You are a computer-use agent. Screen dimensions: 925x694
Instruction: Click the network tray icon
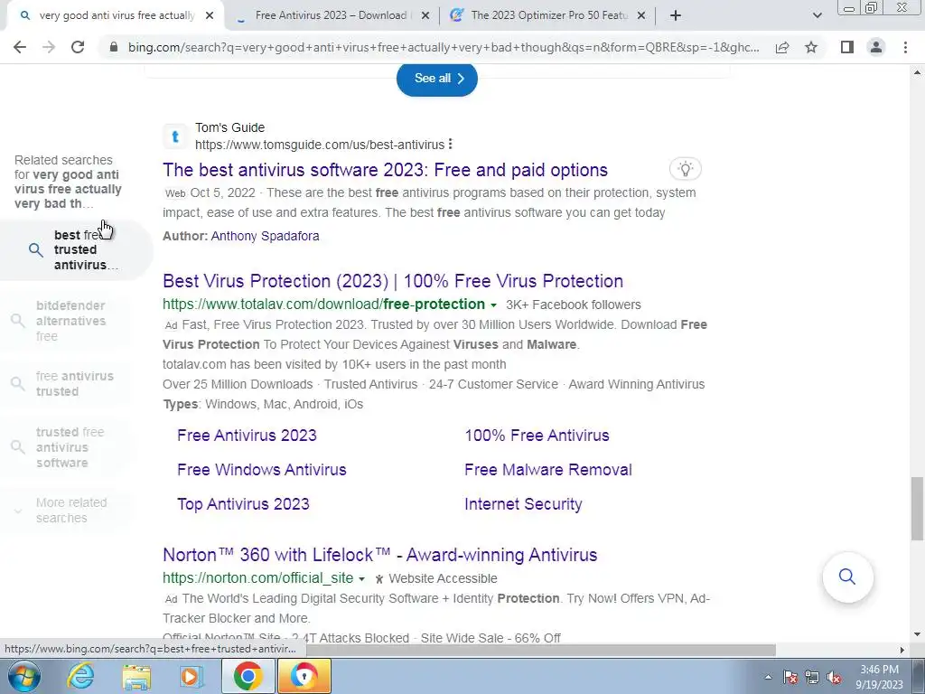812,678
